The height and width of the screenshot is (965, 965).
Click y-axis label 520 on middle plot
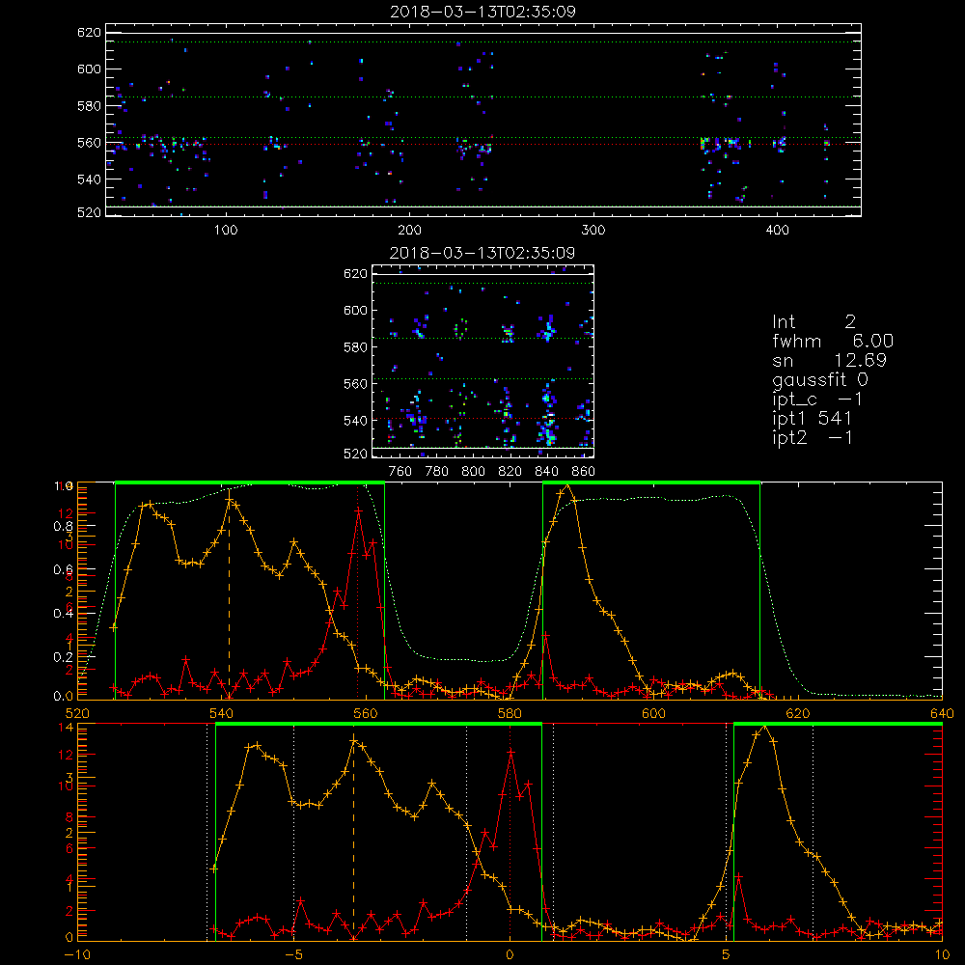(356, 454)
